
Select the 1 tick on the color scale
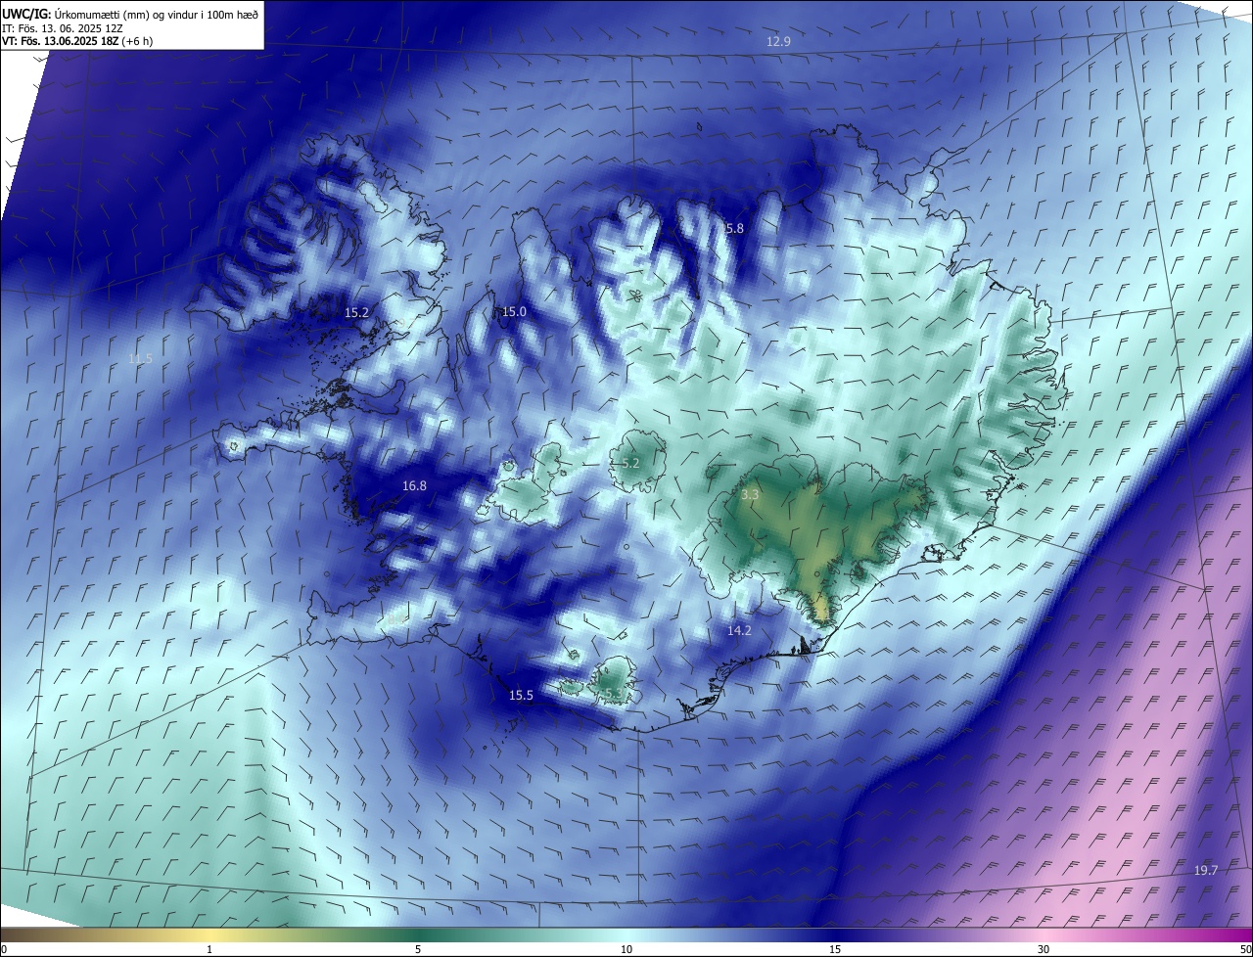click(x=209, y=949)
